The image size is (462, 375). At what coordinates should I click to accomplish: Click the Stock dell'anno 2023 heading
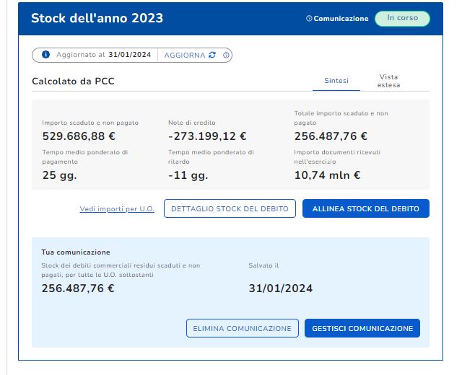coord(97,18)
